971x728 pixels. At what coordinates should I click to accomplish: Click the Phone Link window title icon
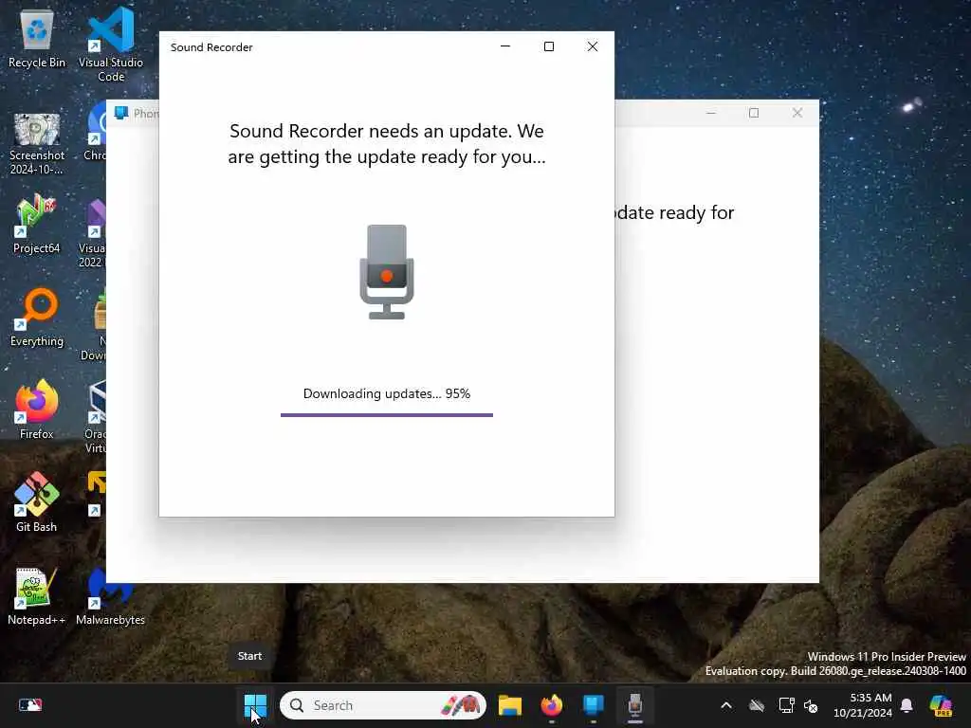(x=121, y=113)
